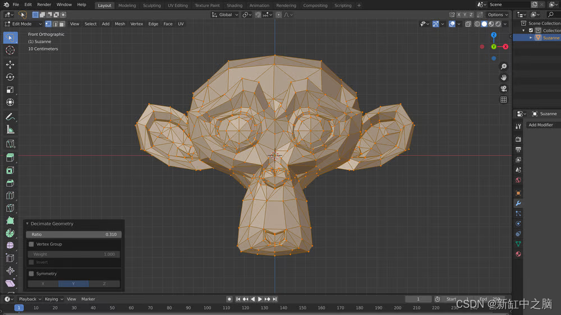561x315 pixels.
Task: Click the pan view hand icon
Action: 503,77
